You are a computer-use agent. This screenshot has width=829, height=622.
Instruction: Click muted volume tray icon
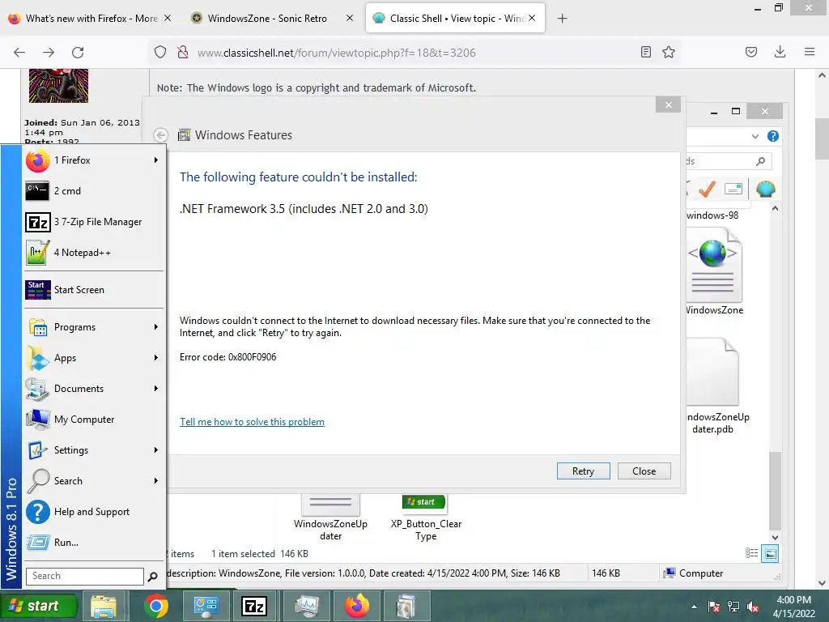[x=753, y=607]
